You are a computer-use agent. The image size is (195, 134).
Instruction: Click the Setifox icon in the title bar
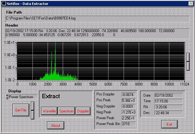tap(4, 4)
